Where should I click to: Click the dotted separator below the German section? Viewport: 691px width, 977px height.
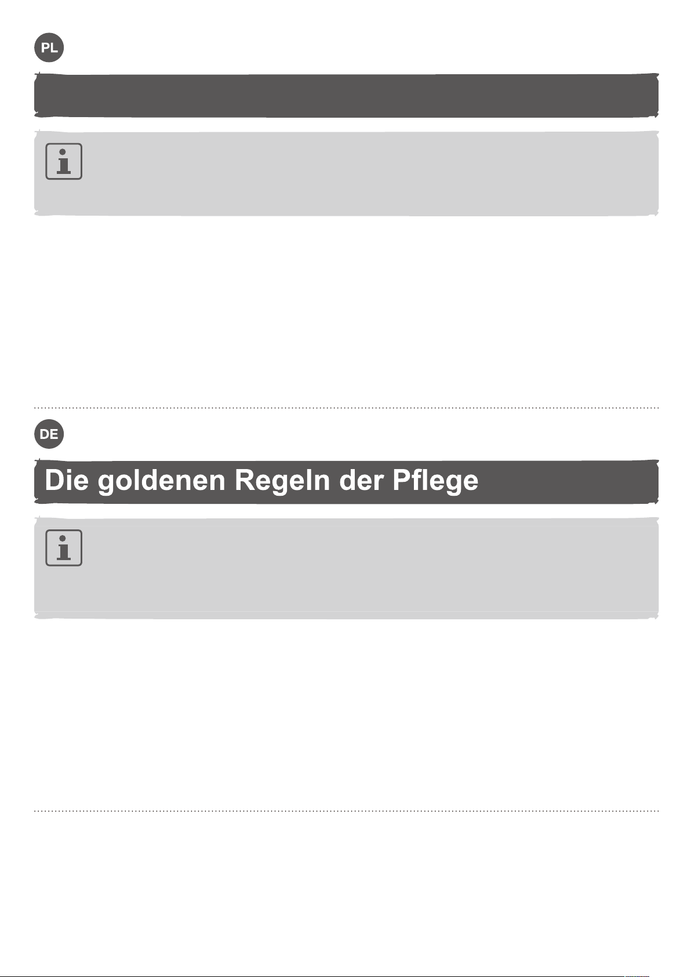346,811
